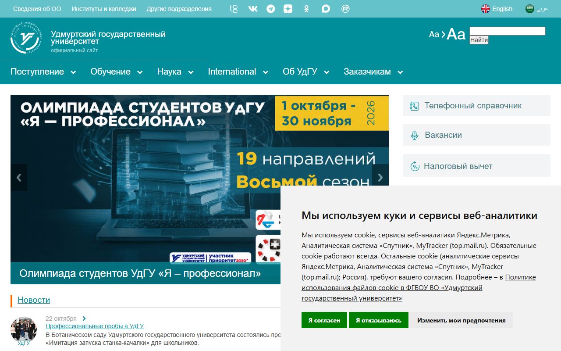Viewport: 561px width, 351px height.
Task: Show previous slide with left arrow
Action: [x=19, y=177]
